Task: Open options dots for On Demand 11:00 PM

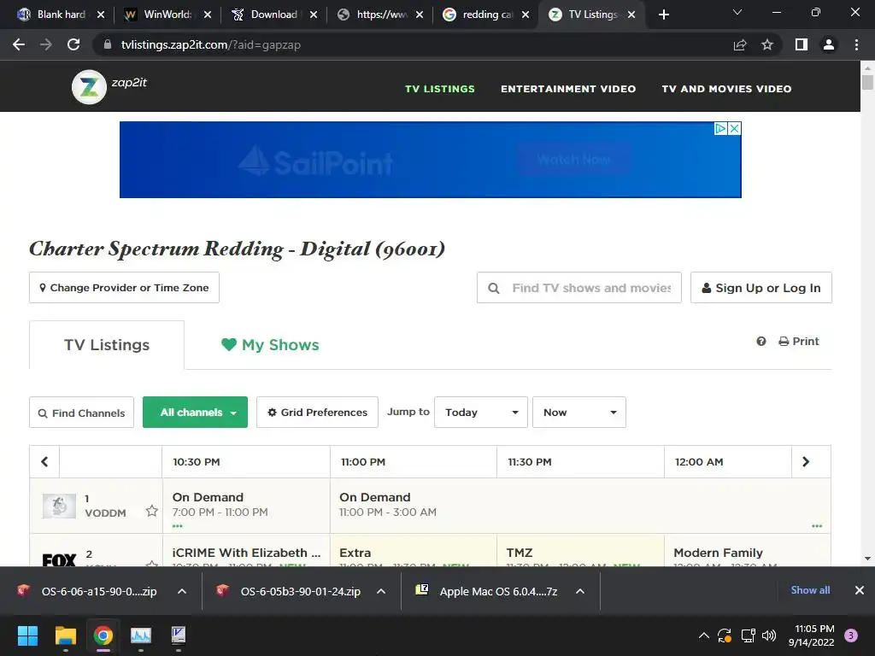Action: click(x=817, y=526)
